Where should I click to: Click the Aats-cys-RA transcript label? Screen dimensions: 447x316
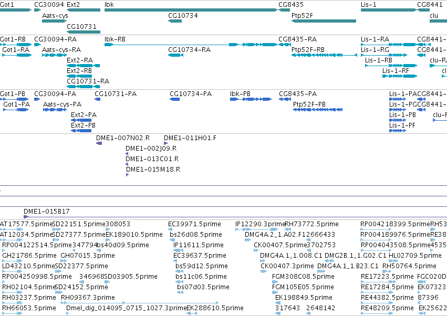61,49
